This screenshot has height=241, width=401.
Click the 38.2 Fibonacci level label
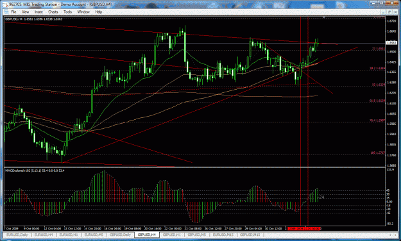(x=377, y=68)
